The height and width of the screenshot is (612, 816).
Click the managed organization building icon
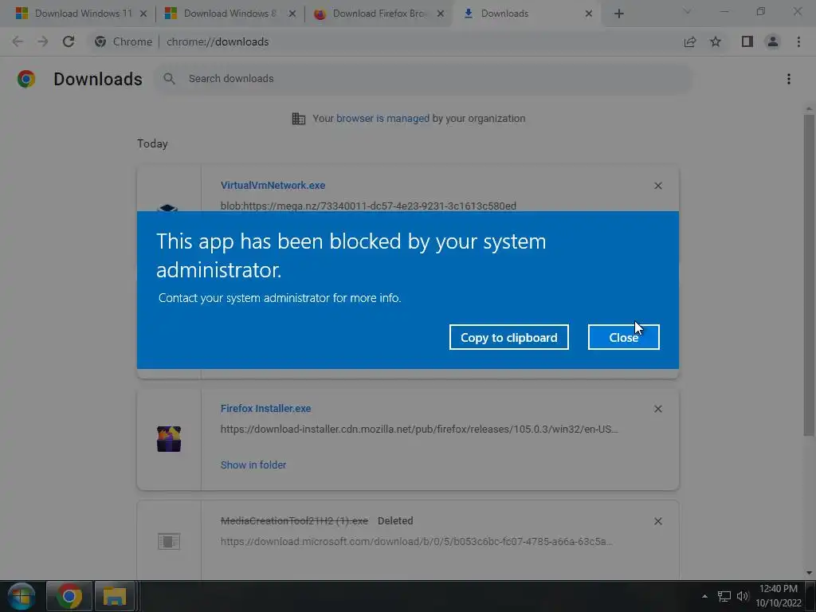[299, 119]
